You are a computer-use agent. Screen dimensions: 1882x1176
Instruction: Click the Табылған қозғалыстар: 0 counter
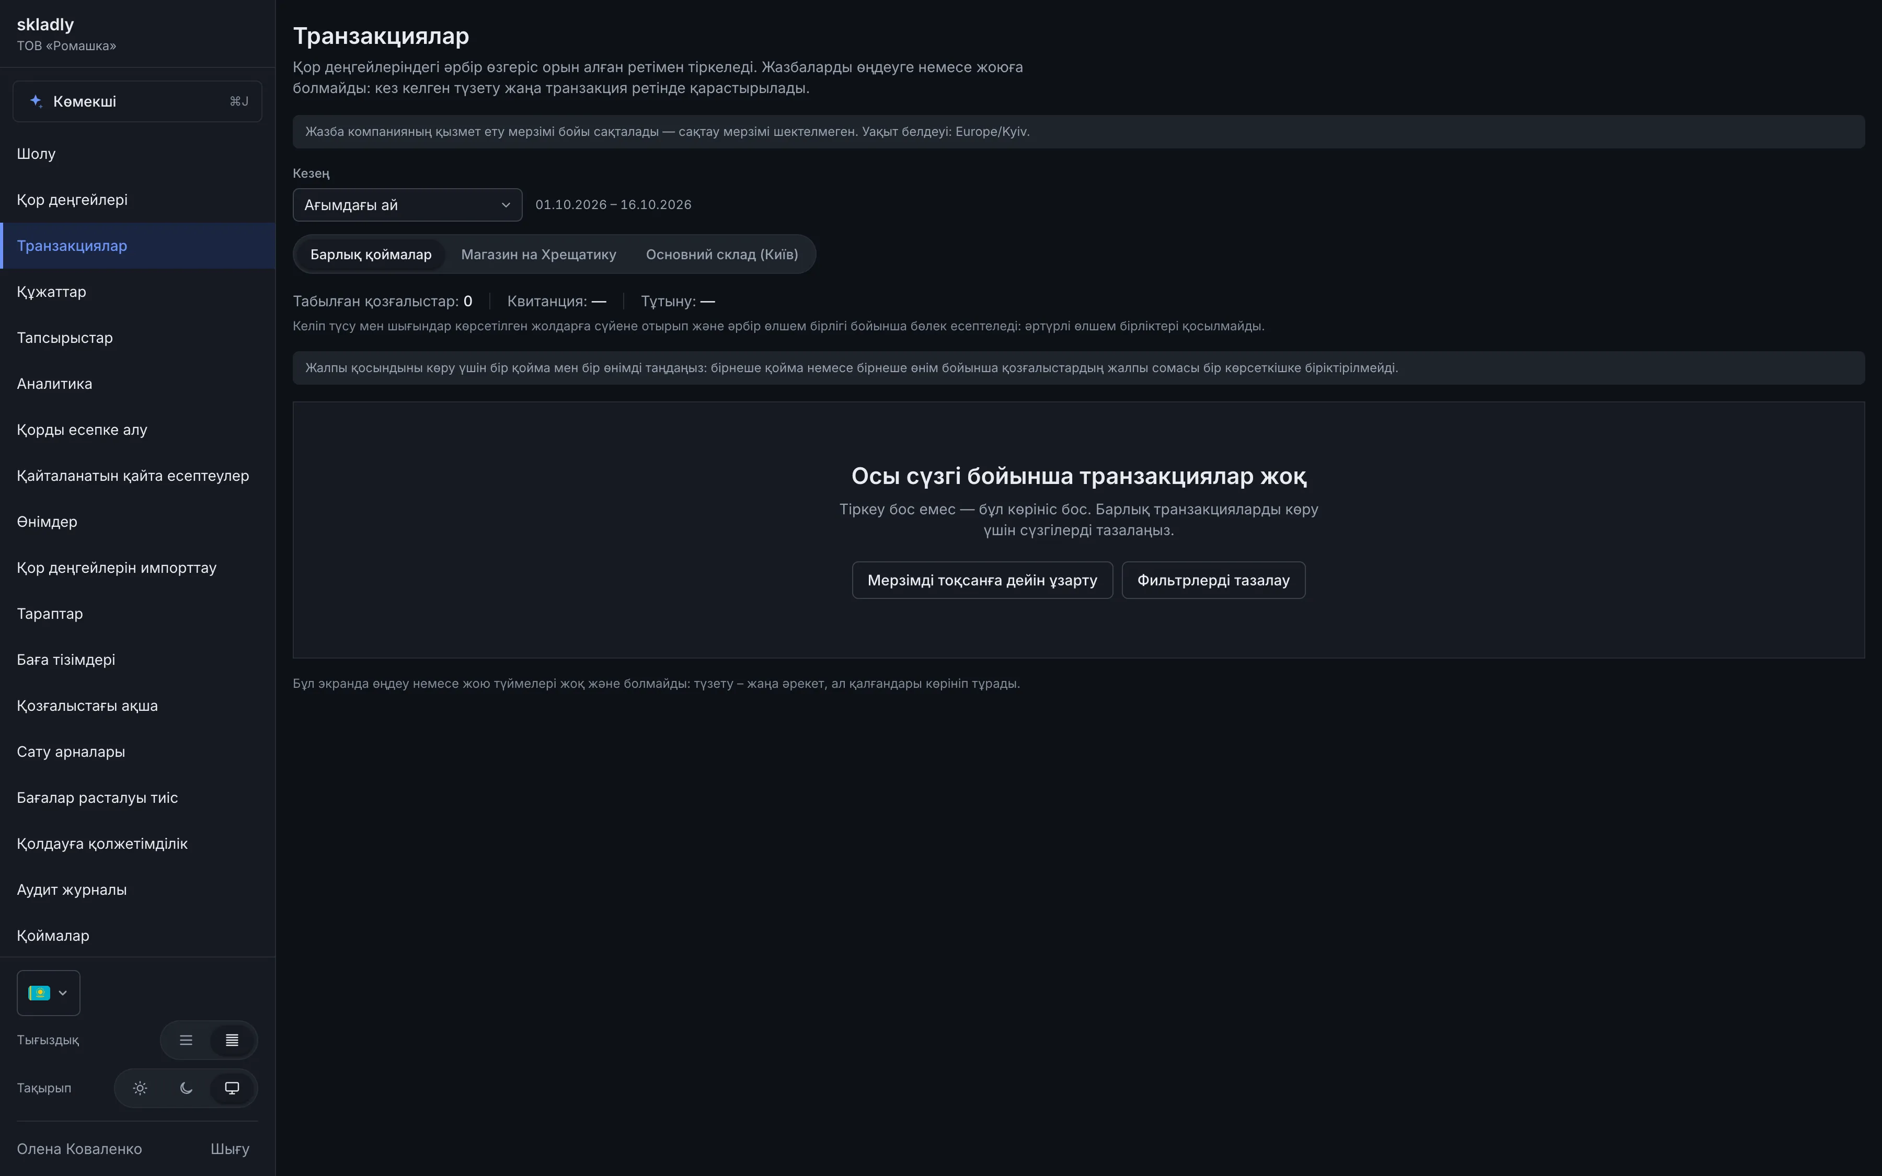click(x=383, y=301)
